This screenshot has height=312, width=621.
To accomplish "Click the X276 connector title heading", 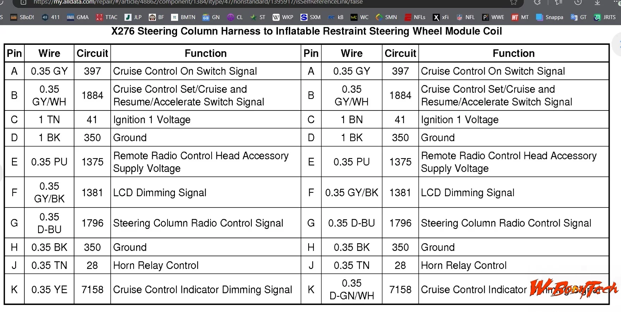I will [x=306, y=31].
